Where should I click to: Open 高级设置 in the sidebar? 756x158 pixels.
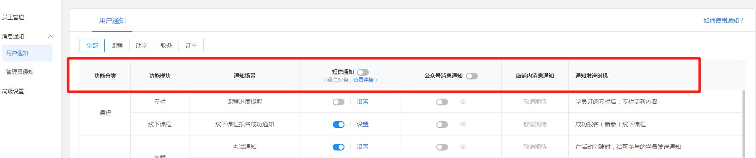[x=13, y=91]
